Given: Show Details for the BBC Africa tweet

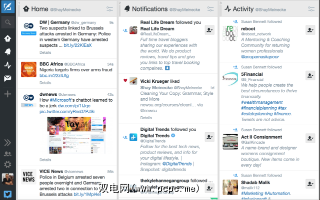Looking at the screenshot, I should (45, 83).
